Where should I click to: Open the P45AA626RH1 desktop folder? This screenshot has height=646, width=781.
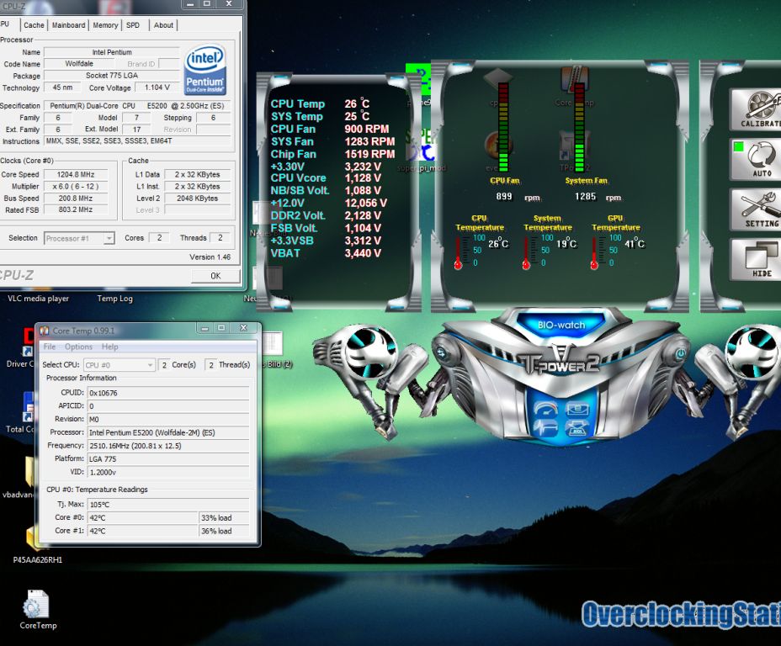(x=37, y=545)
